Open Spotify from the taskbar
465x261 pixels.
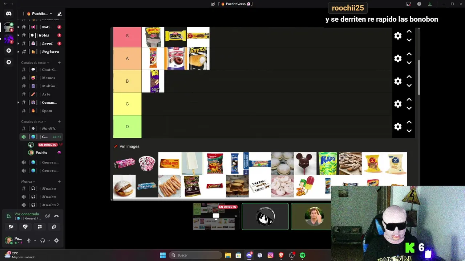(302, 255)
